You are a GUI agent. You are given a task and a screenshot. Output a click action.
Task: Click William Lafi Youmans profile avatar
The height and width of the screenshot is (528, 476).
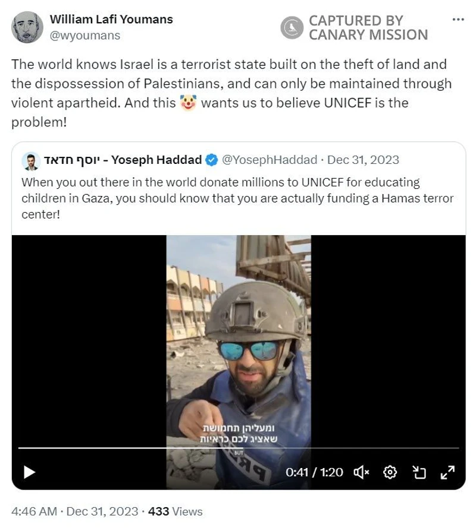click(27, 27)
